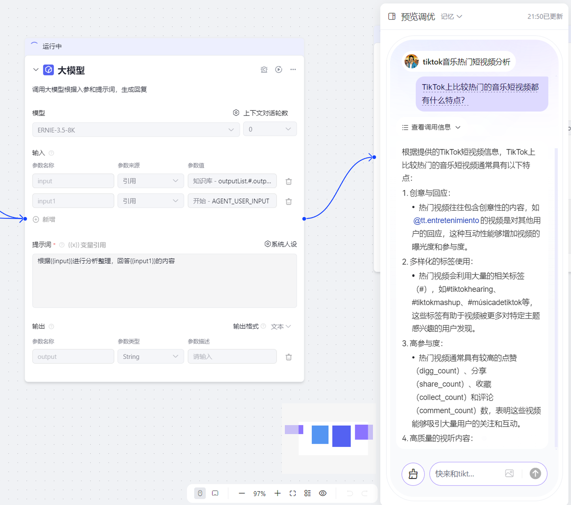This screenshot has width=571, height=505.
Task: Delete the input1 parameter row
Action: (289, 201)
